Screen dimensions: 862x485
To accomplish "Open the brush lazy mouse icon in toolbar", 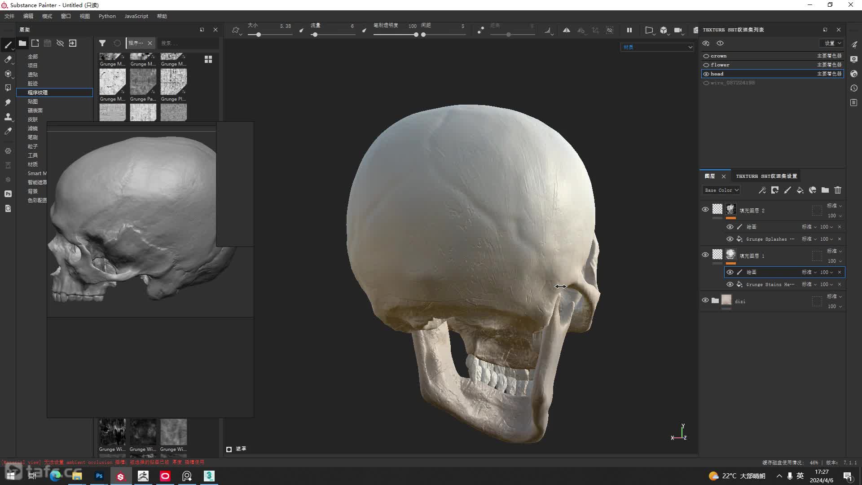I will click(x=481, y=30).
